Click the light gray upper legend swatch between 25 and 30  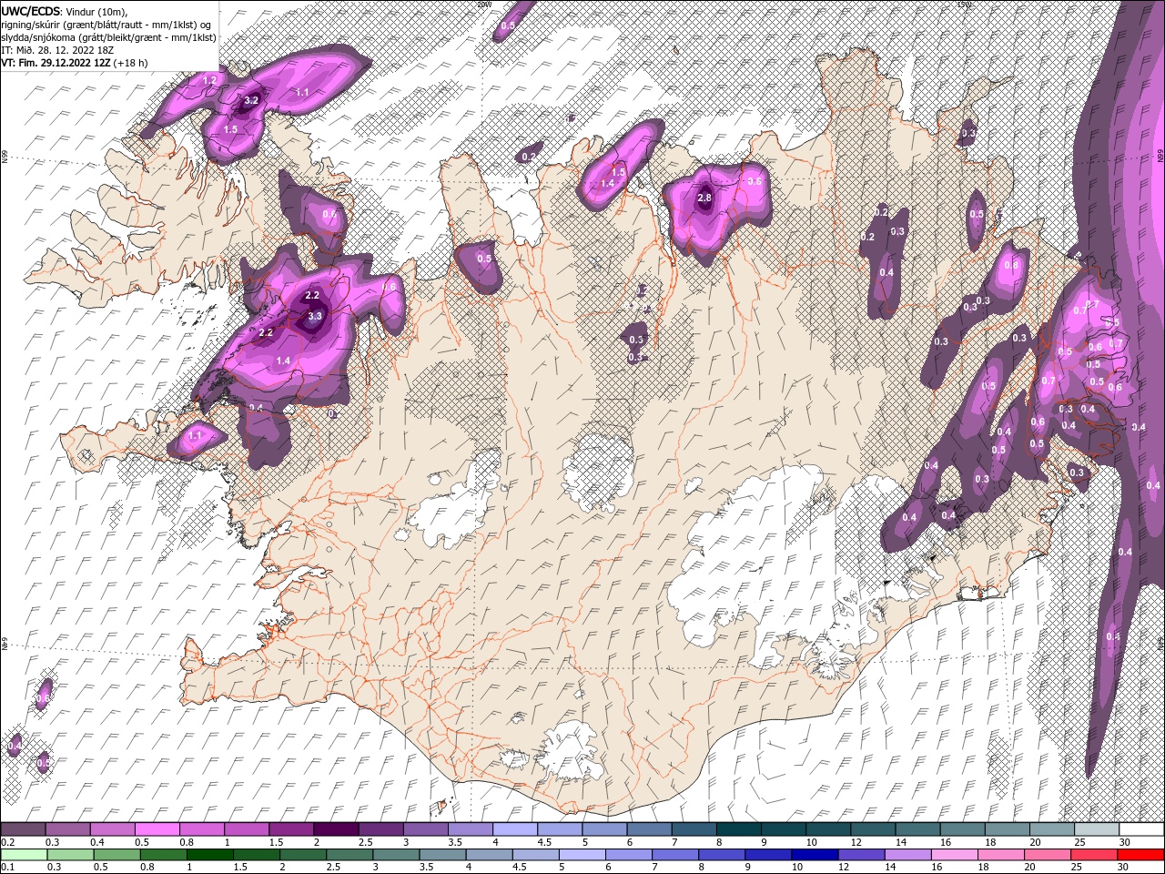coord(1096,829)
